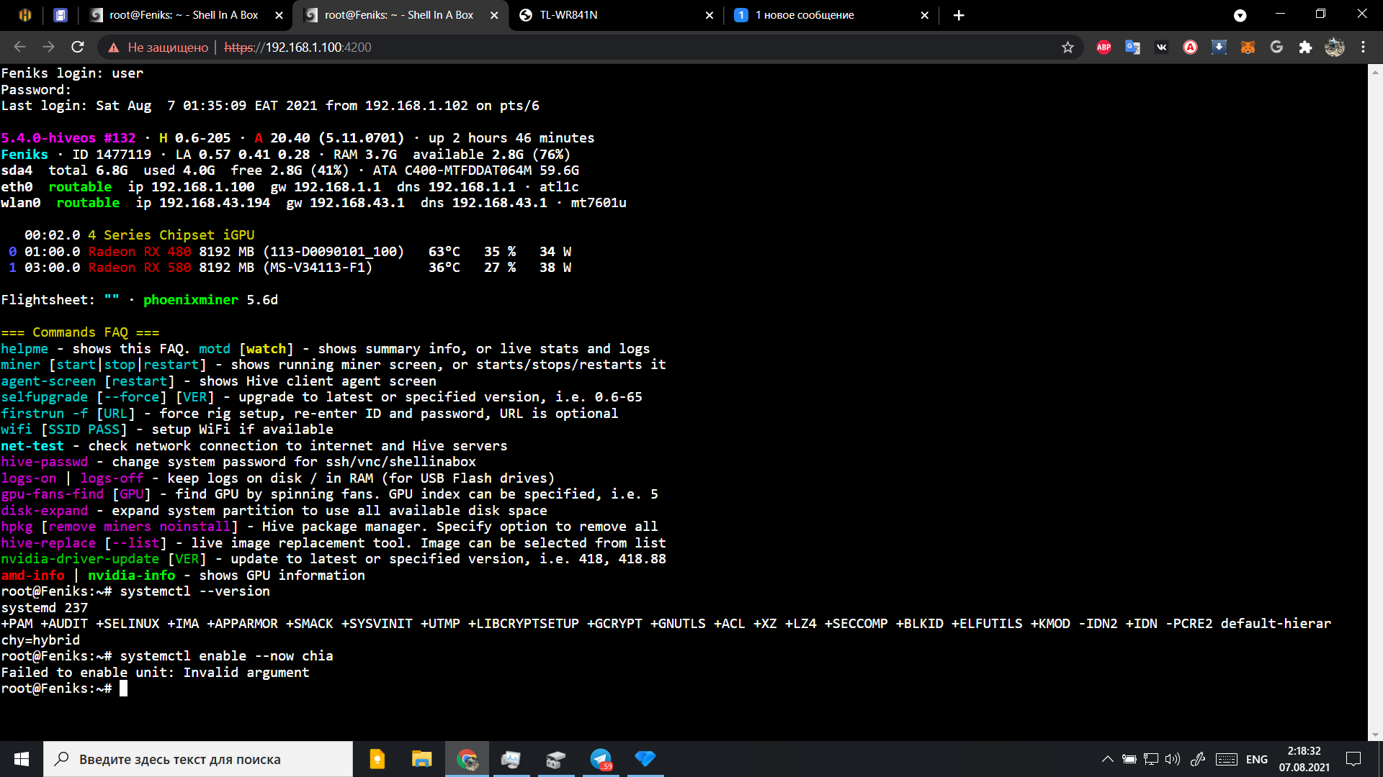Open the VK extension icon
The height and width of the screenshot is (777, 1383).
pos(1161,47)
